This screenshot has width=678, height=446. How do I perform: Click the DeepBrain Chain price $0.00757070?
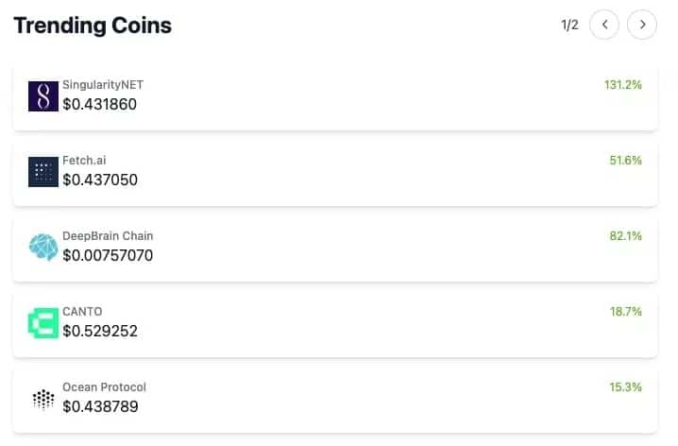[108, 256]
